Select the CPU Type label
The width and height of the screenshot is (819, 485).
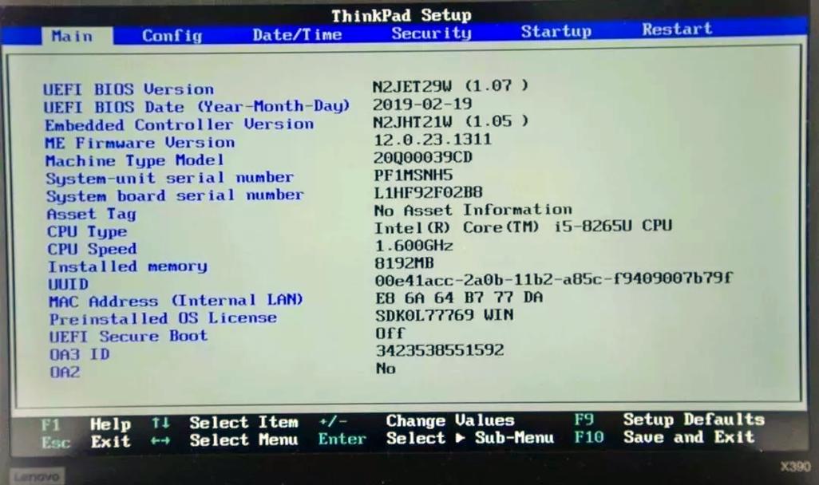click(x=87, y=232)
